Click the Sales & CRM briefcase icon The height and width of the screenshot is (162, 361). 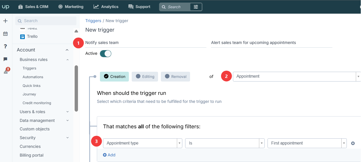pyautogui.click(x=21, y=7)
